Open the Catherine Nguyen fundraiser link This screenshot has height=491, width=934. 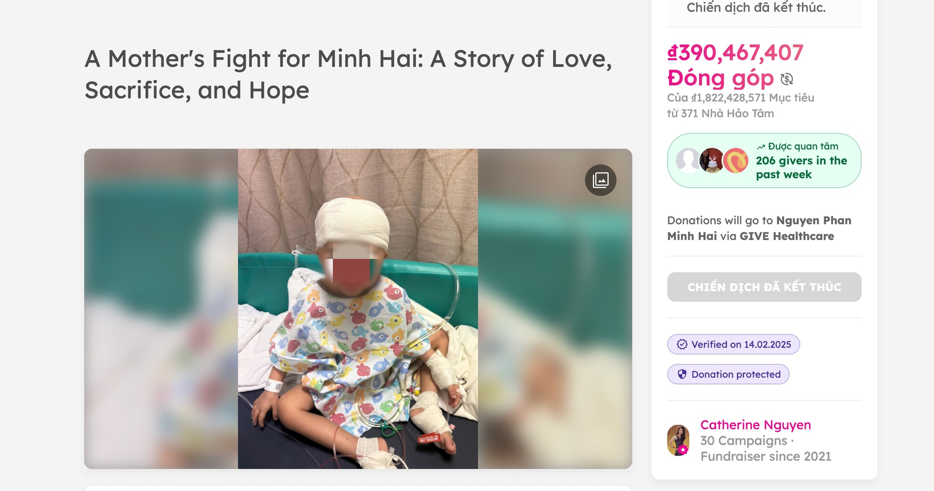(x=755, y=425)
